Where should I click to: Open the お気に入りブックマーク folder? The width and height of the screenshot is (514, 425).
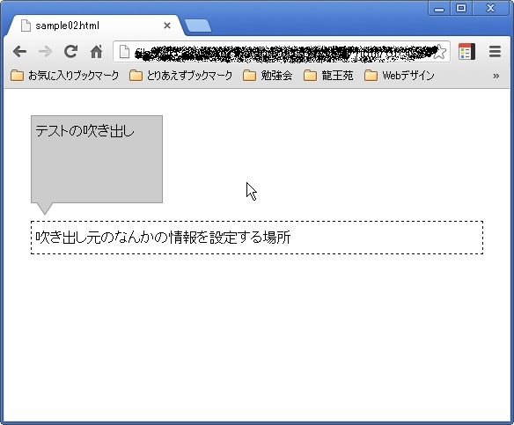64,76
